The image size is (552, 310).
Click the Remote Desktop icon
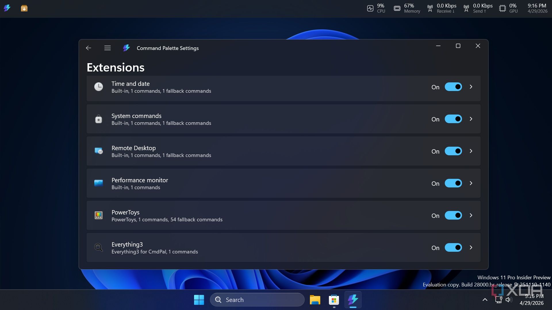coord(99,151)
